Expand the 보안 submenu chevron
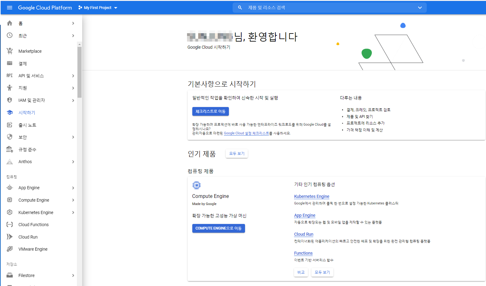 click(73, 137)
